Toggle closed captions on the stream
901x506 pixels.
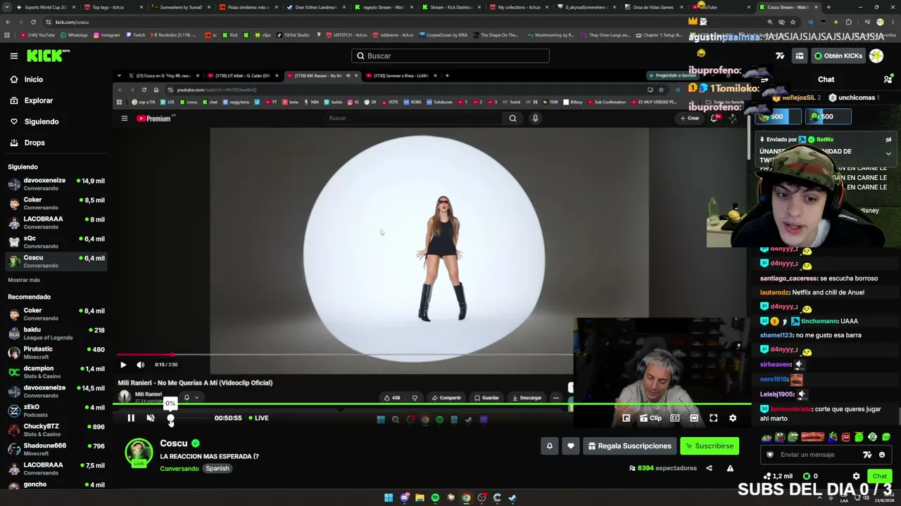675,418
